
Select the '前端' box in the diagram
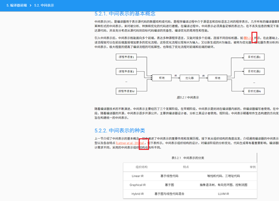coord(162,78)
